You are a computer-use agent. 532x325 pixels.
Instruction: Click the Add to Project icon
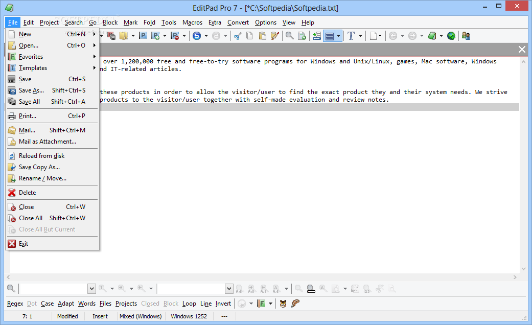(155, 36)
